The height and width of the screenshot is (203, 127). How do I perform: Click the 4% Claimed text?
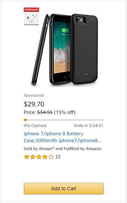click(35, 126)
